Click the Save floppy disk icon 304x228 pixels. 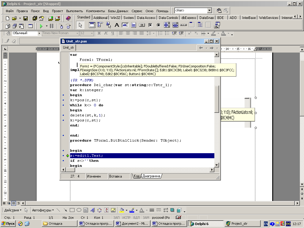tap(26, 18)
